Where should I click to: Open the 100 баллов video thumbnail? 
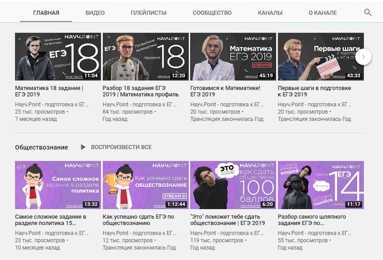[x=233, y=185]
